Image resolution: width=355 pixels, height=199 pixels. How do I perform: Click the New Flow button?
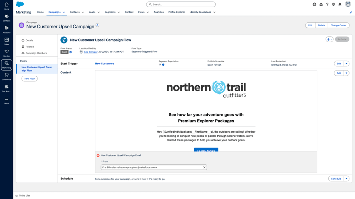pyautogui.click(x=29, y=78)
